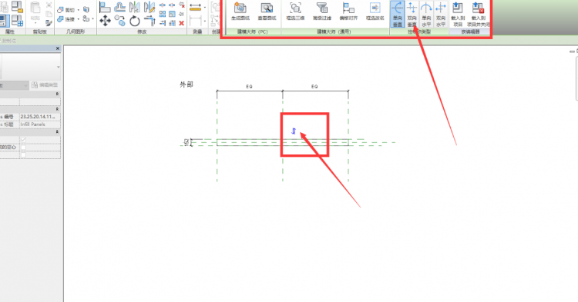
Task: Click the 偏移对齐 (Offset Align) tool
Action: click(348, 12)
